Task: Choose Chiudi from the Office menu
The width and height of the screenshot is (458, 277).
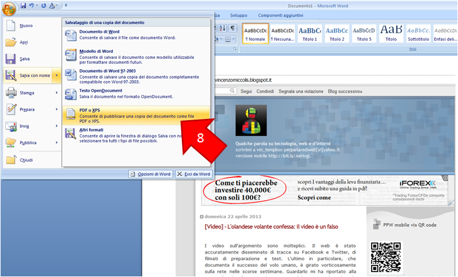Action: tap(32, 160)
